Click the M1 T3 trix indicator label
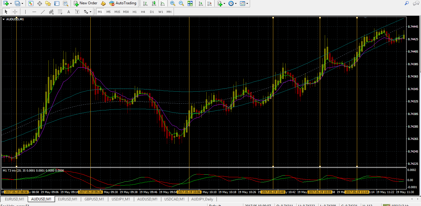 pyautogui.click(x=33, y=170)
